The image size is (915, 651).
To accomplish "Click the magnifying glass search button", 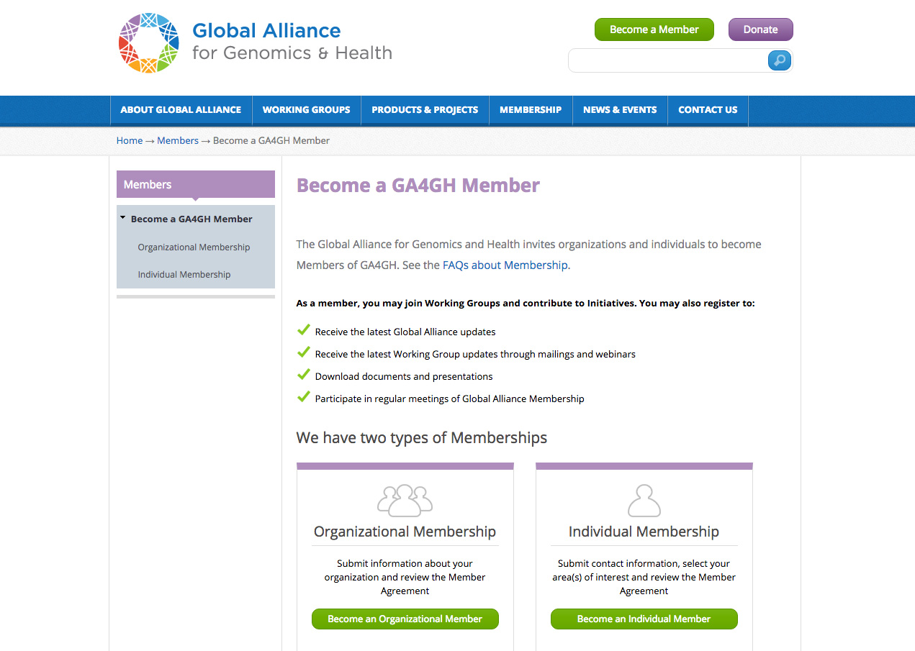I will (x=779, y=60).
